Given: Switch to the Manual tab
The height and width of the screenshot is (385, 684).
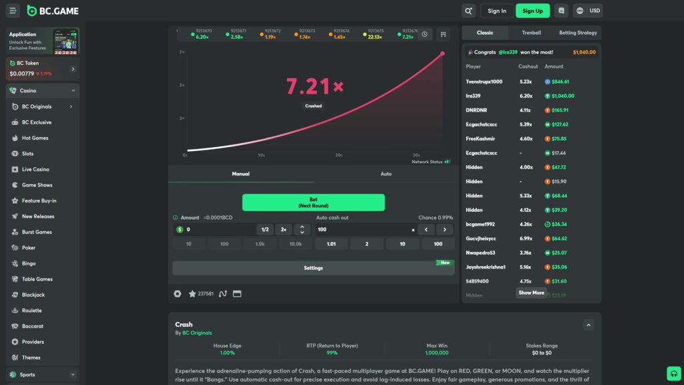Looking at the screenshot, I should pos(240,174).
